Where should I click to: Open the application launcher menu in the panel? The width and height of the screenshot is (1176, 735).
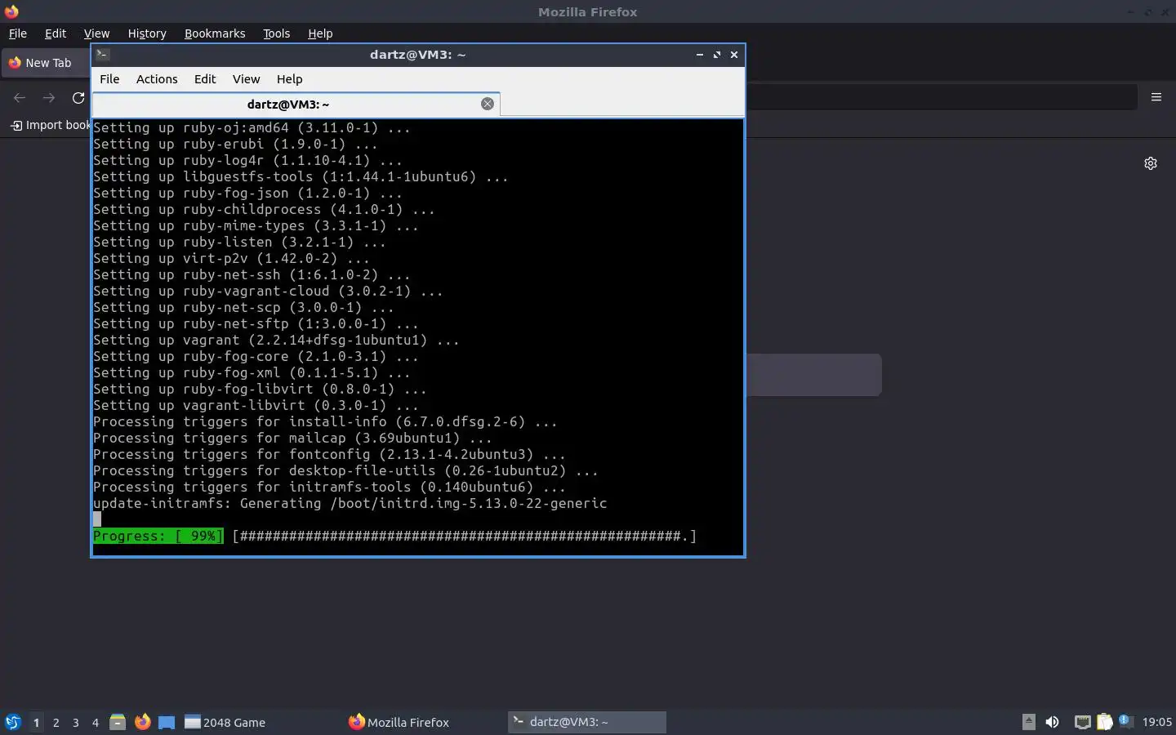(13, 722)
